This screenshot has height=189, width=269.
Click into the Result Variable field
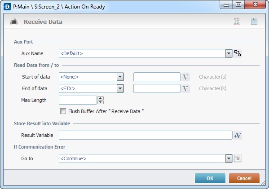(x=146, y=135)
